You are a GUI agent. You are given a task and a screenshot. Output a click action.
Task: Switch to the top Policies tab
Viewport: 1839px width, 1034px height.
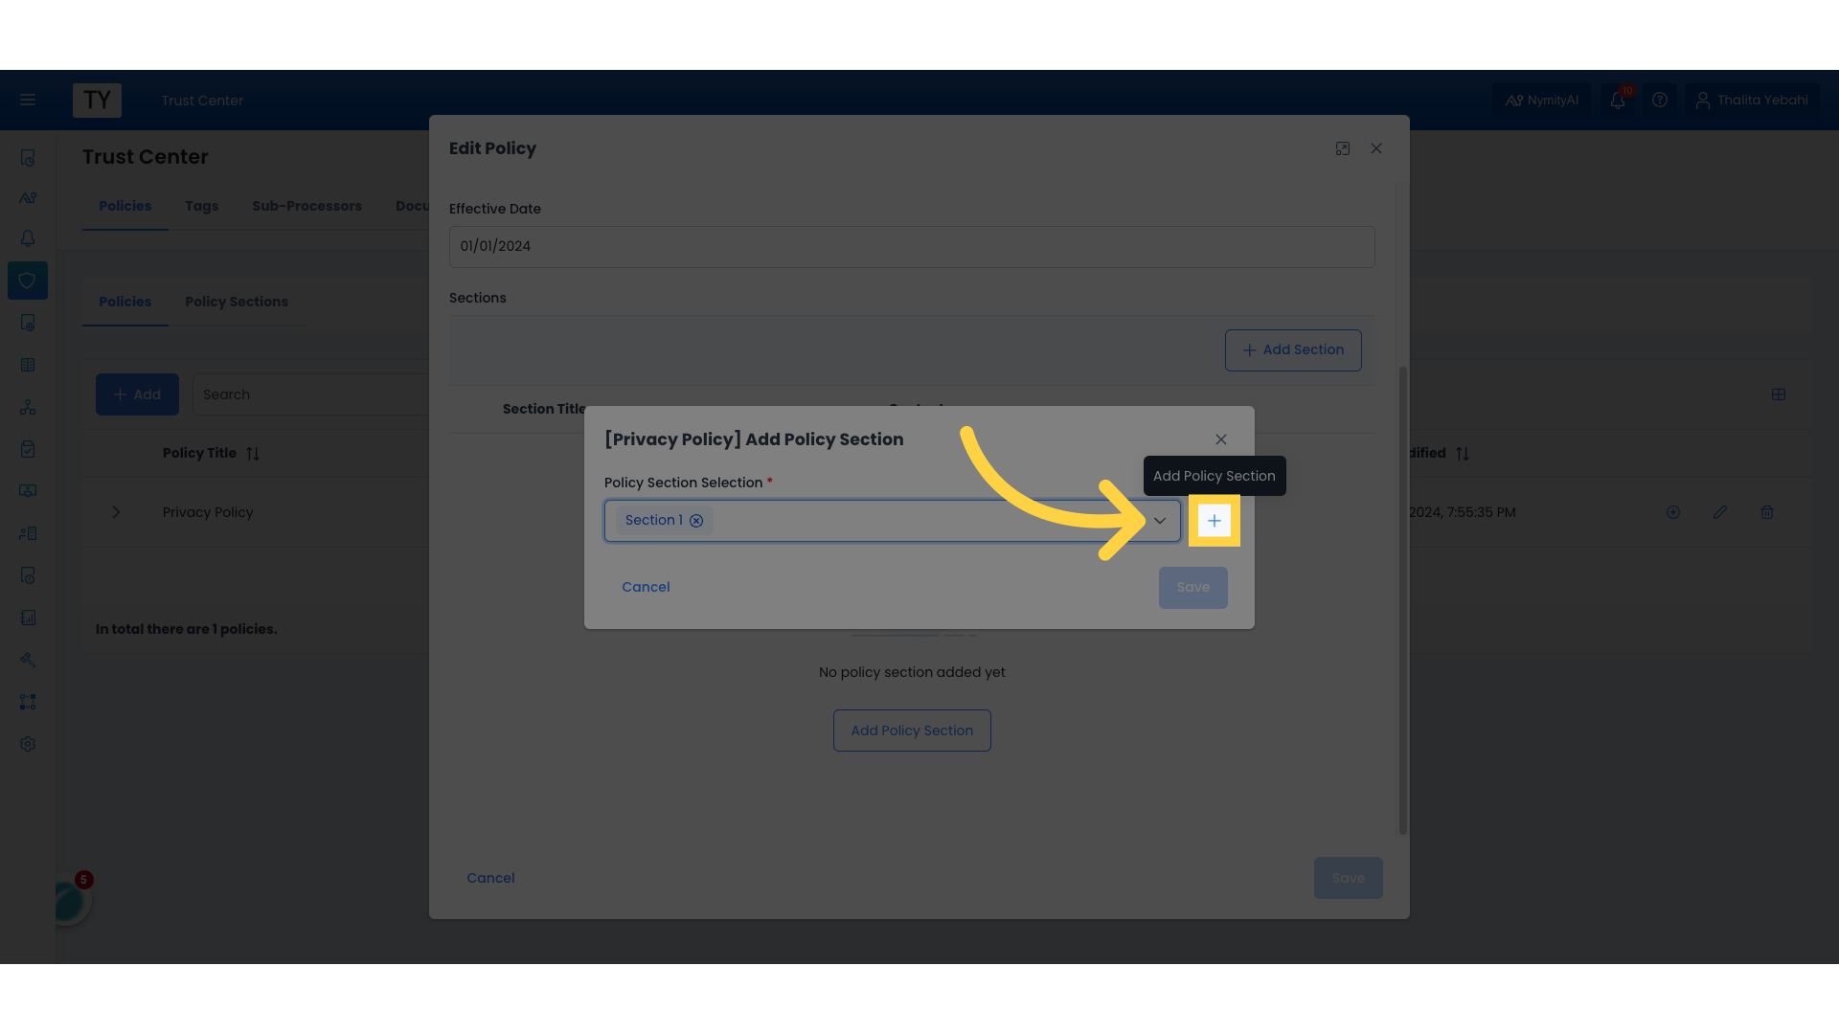[125, 206]
